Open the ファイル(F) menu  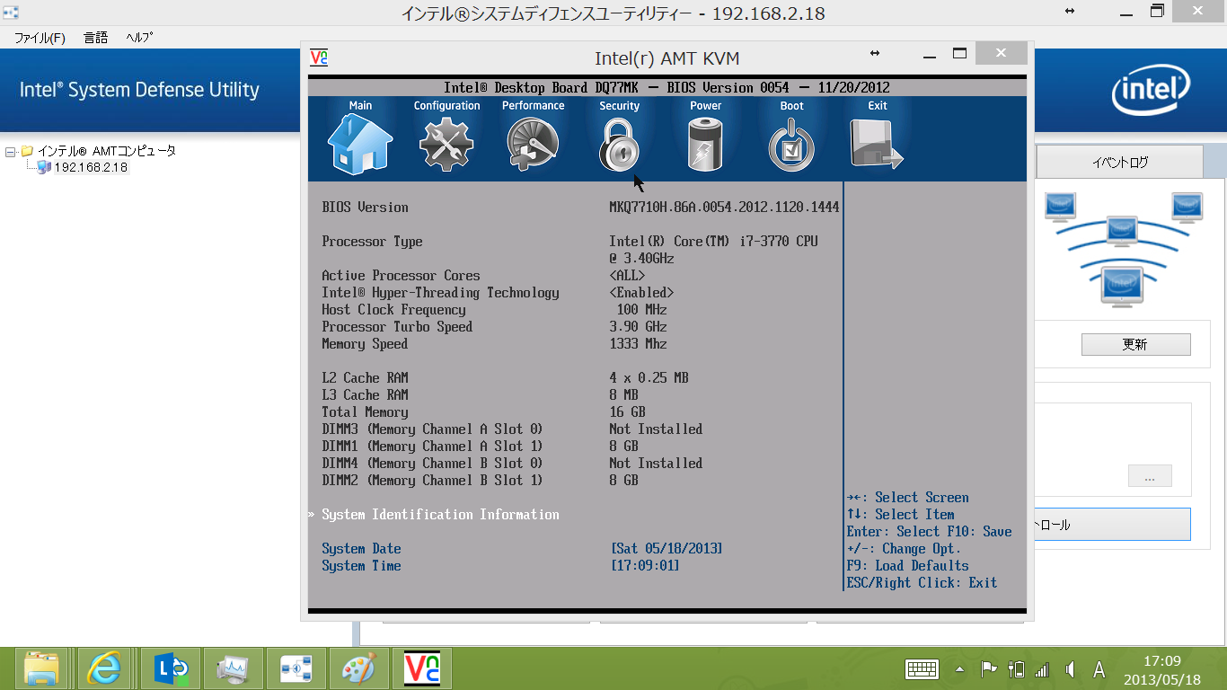coord(40,38)
